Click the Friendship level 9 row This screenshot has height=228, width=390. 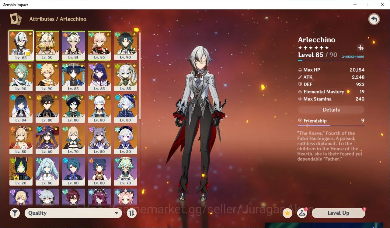point(331,121)
